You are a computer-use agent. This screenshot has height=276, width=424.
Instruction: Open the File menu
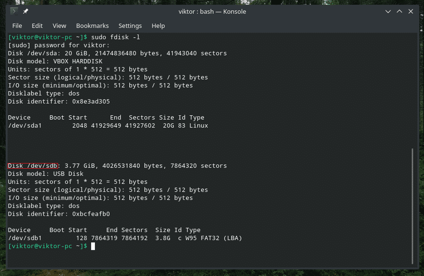[17, 26]
